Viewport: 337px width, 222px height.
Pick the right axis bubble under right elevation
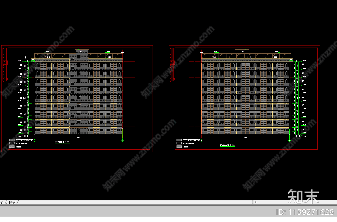point(289,140)
